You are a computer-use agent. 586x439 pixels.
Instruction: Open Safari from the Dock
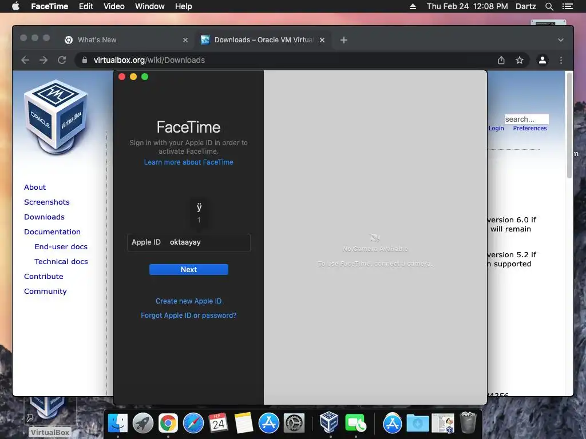pos(193,423)
